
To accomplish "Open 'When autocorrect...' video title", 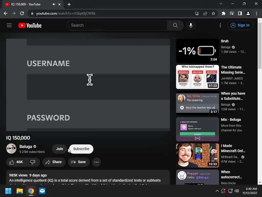I will pos(232,174).
